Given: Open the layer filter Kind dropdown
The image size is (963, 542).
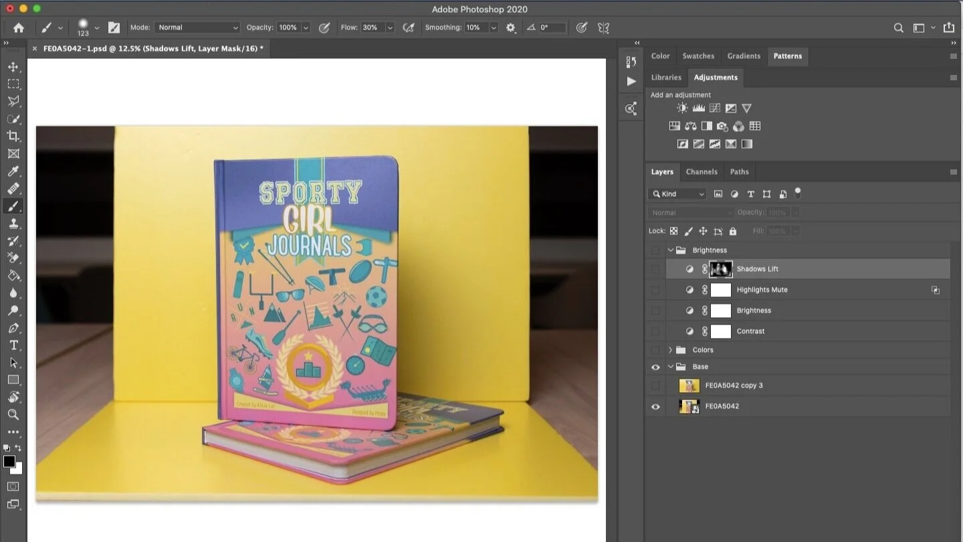Looking at the screenshot, I should [677, 194].
